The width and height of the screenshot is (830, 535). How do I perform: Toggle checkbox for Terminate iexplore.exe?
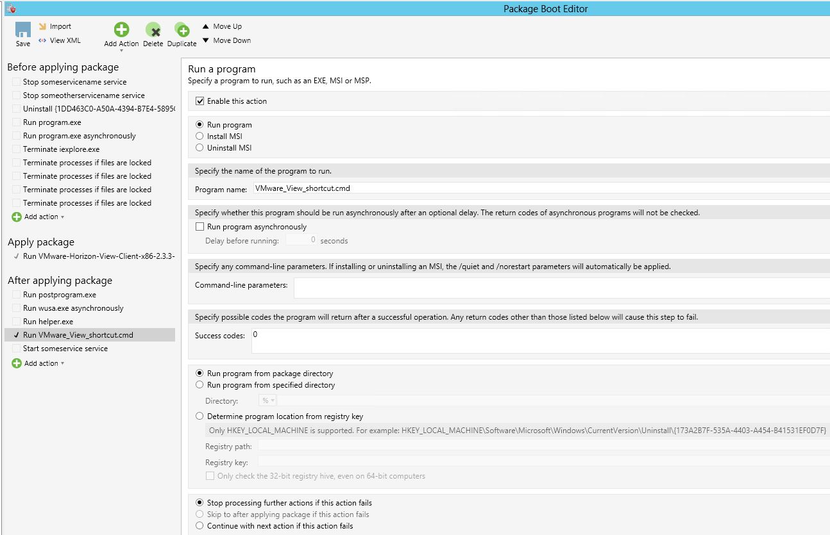point(16,149)
